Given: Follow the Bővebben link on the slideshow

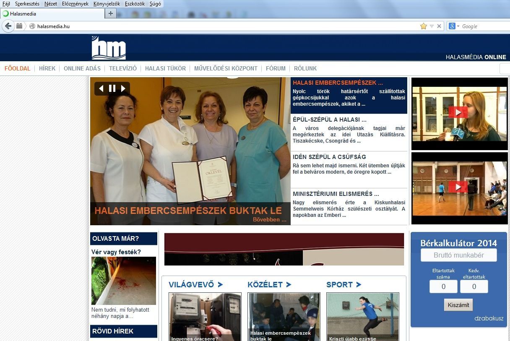Looking at the screenshot, I should click(x=269, y=219).
